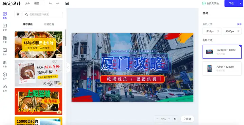Click the 下载 download button
This screenshot has width=244, height=125.
click(231, 3)
